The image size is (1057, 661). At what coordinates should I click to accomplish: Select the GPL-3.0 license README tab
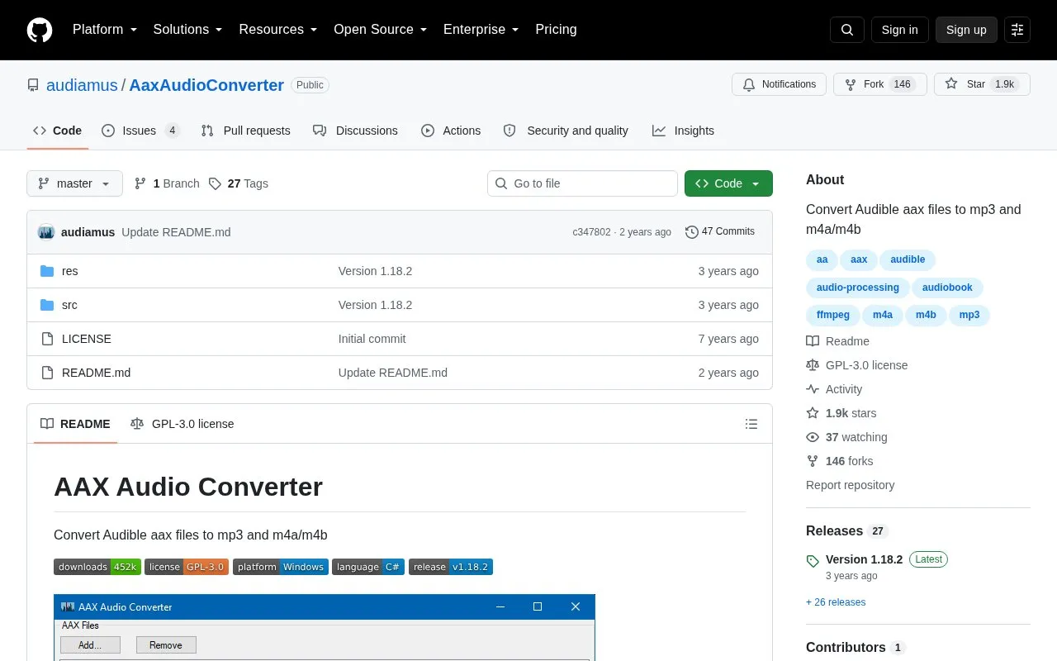[x=182, y=424]
